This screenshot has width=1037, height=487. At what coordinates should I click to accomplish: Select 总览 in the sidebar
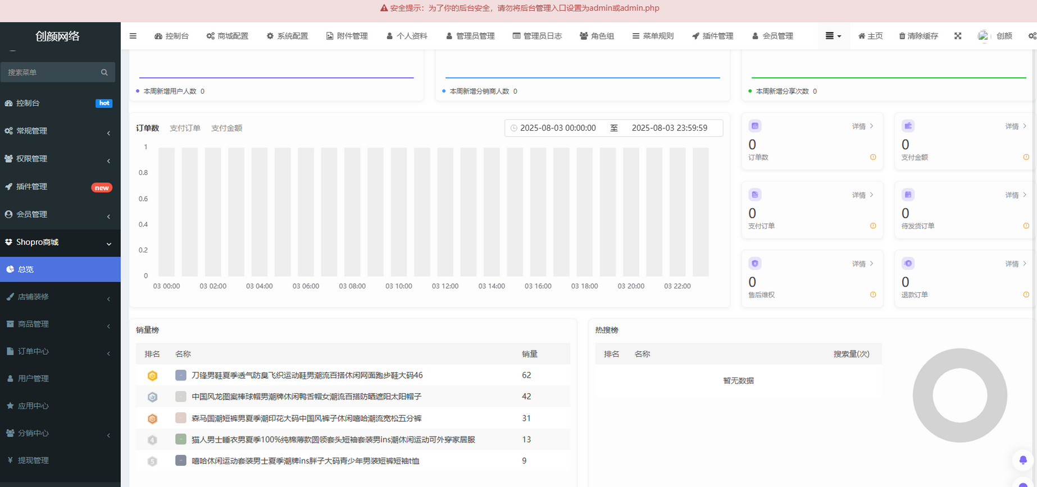tap(60, 269)
